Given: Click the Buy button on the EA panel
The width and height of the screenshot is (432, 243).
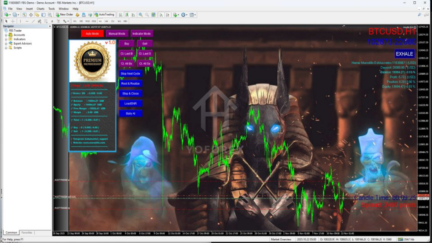Looking at the screenshot, I should [127, 44].
